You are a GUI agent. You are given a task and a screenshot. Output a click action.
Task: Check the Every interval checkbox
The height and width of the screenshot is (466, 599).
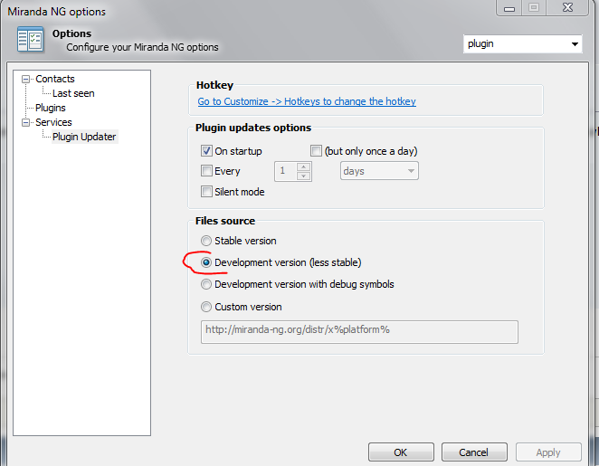click(x=206, y=170)
